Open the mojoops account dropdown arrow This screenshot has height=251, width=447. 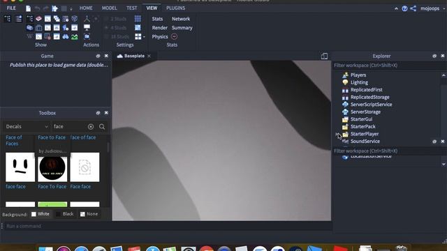tap(444, 8)
